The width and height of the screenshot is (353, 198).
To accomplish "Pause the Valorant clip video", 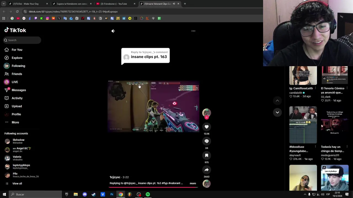I will tap(153, 107).
